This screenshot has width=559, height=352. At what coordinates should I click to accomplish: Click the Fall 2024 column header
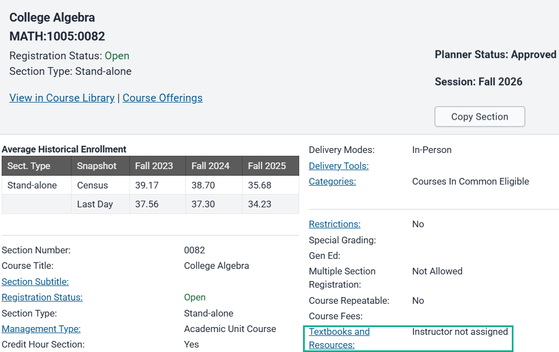point(210,166)
